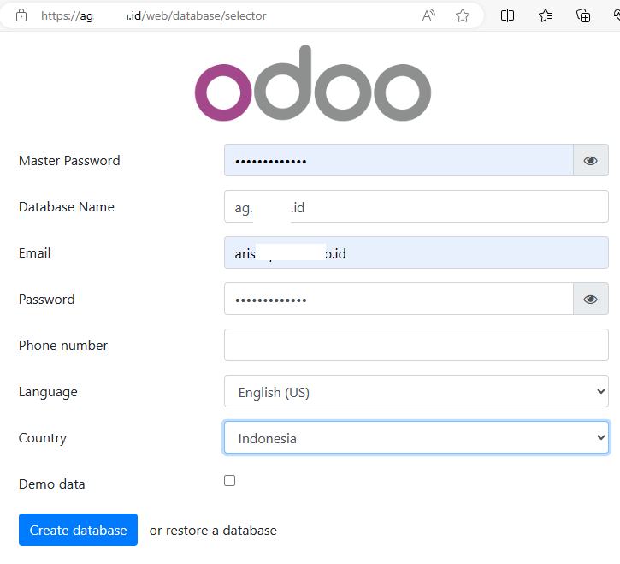The image size is (620, 564).
Task: Click the empty Phone number field
Action: (x=416, y=345)
